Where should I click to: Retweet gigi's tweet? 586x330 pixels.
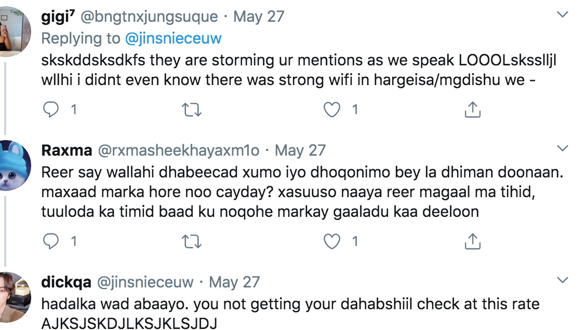pos(192,110)
